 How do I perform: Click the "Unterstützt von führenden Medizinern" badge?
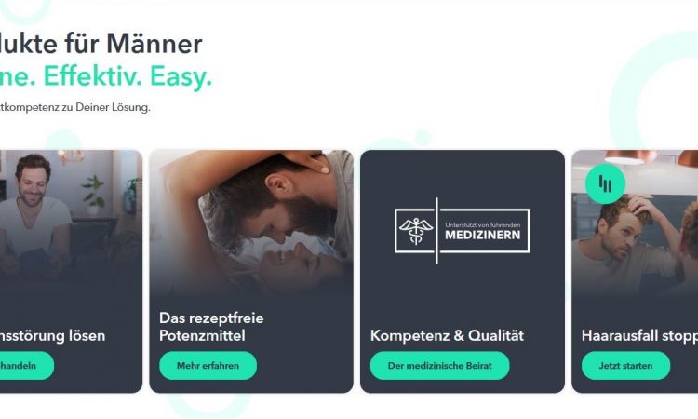462,231
